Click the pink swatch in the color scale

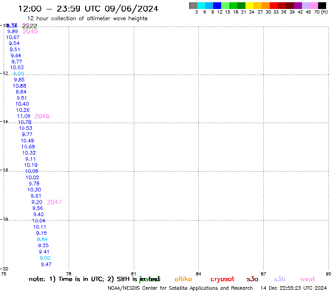pyautogui.click(x=314, y=5)
